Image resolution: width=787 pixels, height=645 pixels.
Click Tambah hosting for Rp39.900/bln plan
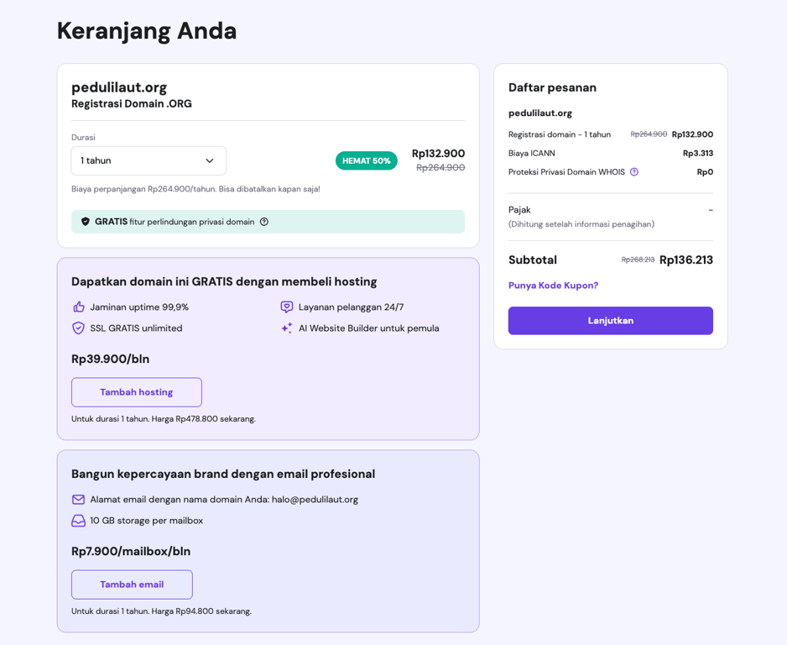pyautogui.click(x=136, y=391)
